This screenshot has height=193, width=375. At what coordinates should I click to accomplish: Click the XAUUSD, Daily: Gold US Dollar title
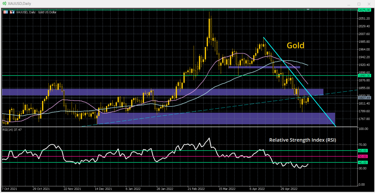36,12
